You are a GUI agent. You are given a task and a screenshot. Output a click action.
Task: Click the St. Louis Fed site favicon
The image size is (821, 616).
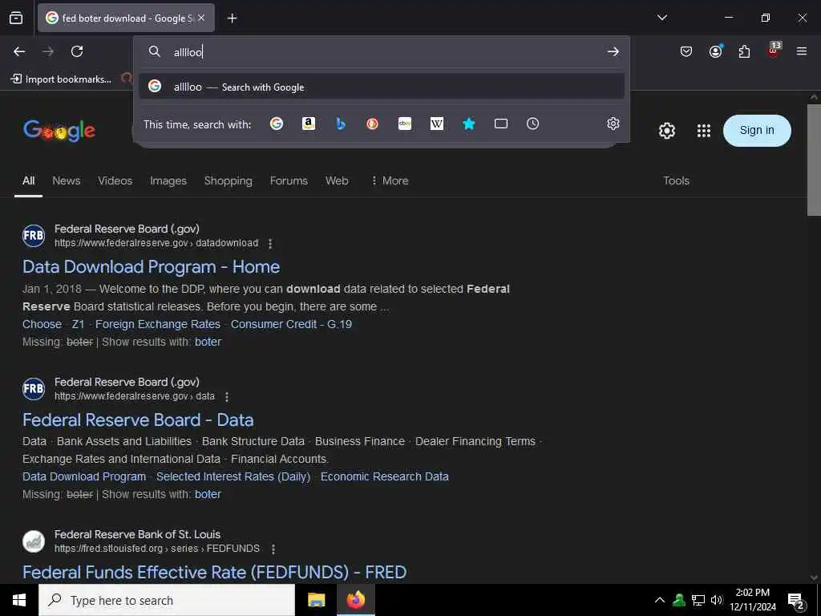point(34,541)
